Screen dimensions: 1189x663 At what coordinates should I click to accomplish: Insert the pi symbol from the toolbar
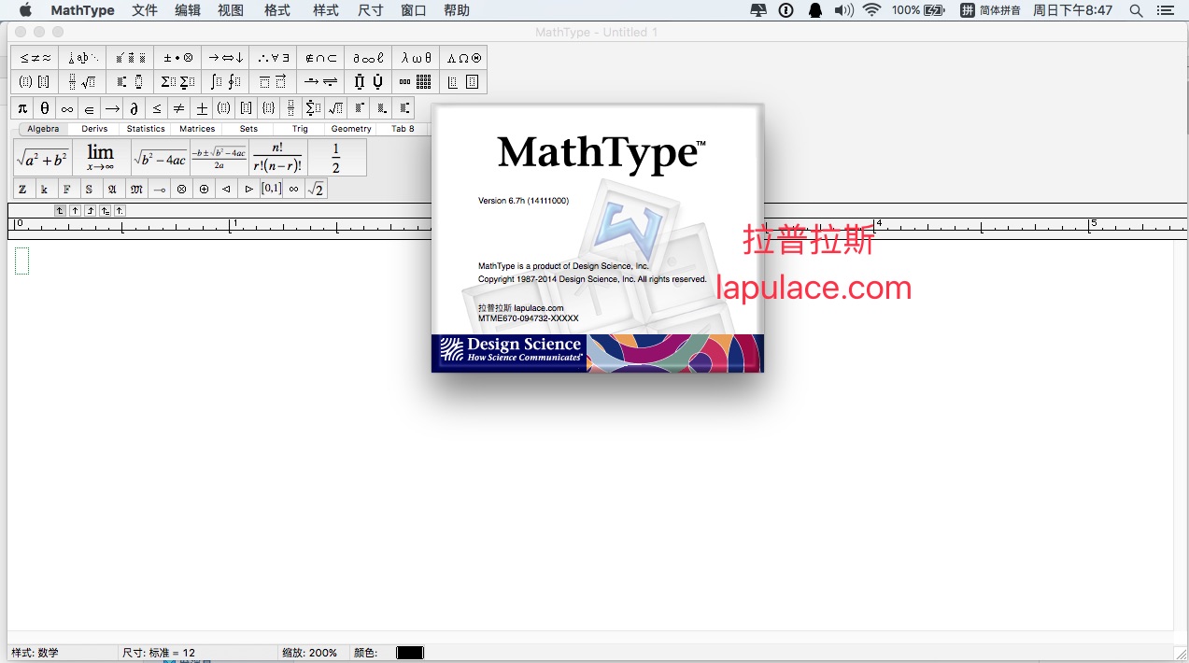tap(22, 108)
